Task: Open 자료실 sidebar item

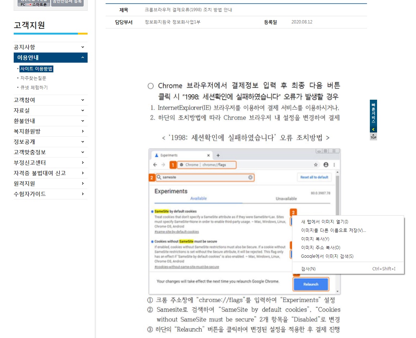Action: 22,111
